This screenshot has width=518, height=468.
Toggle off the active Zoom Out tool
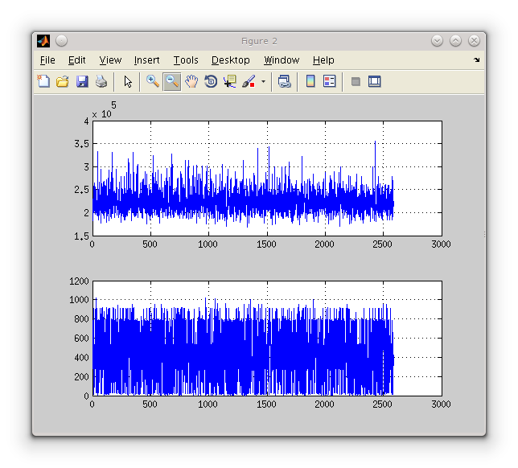(x=171, y=81)
